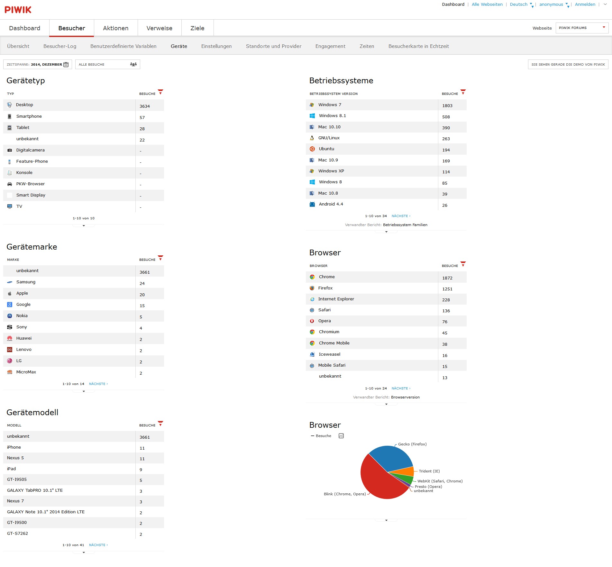Click Anmelden link
The height and width of the screenshot is (567, 612).
[585, 5]
